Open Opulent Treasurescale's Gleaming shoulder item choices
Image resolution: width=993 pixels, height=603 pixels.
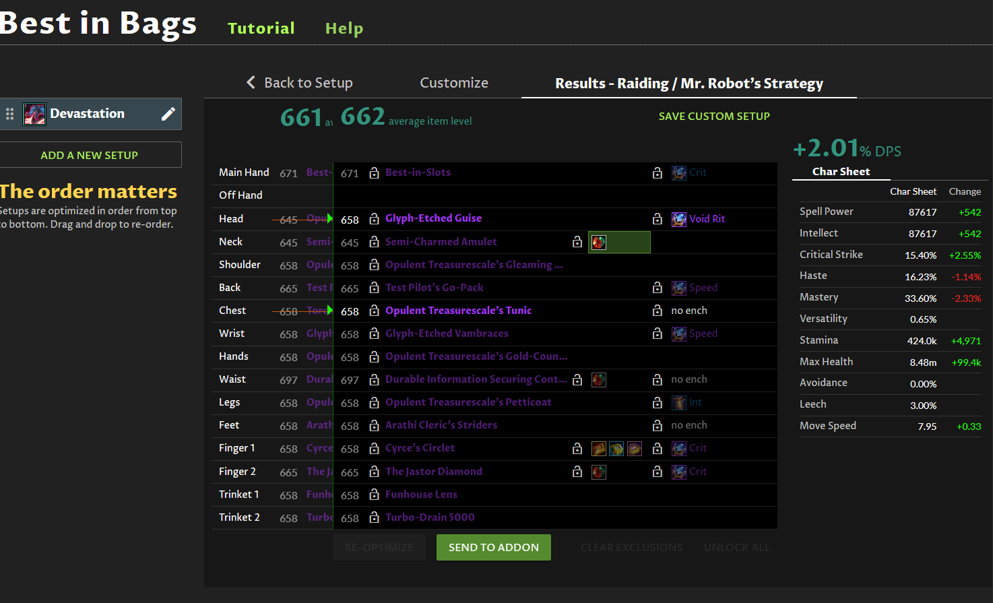(x=474, y=265)
